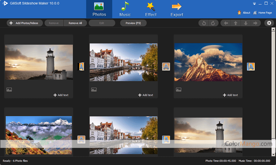Add text to the lighthouse photo
276x165 pixels.
point(61,95)
